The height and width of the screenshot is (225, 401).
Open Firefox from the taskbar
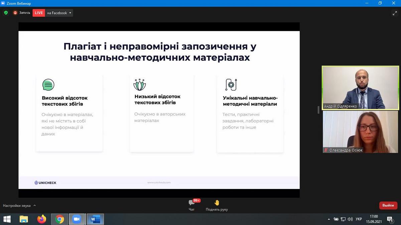pyautogui.click(x=41, y=219)
